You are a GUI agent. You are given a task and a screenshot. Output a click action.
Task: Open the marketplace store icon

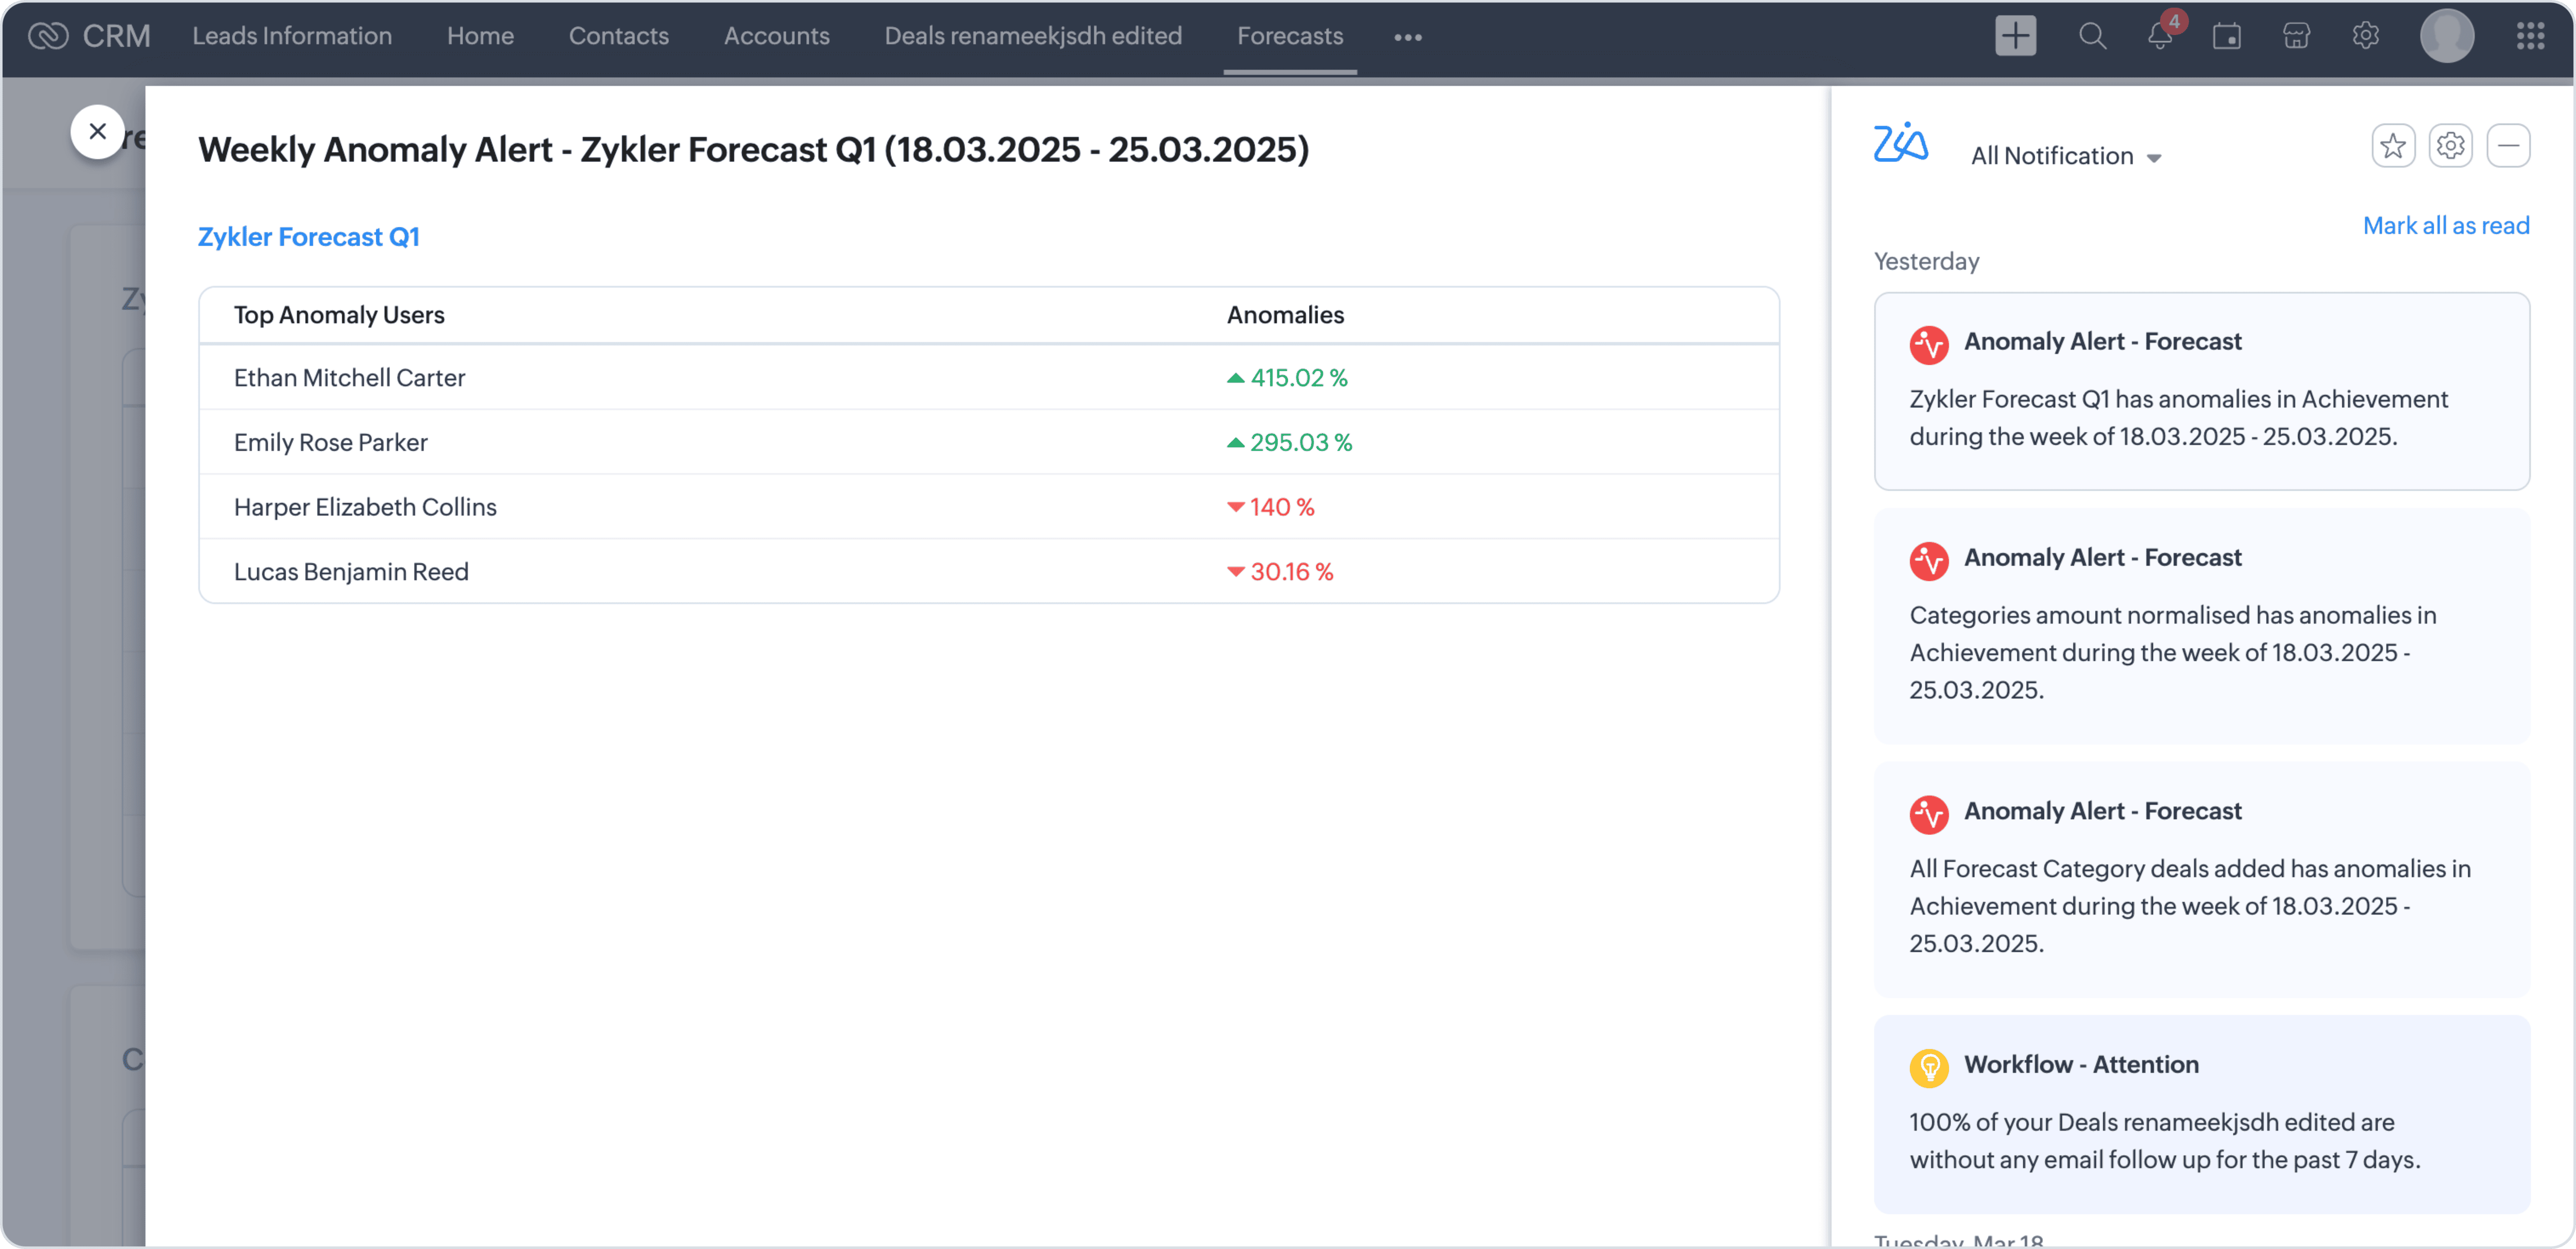[x=2296, y=36]
